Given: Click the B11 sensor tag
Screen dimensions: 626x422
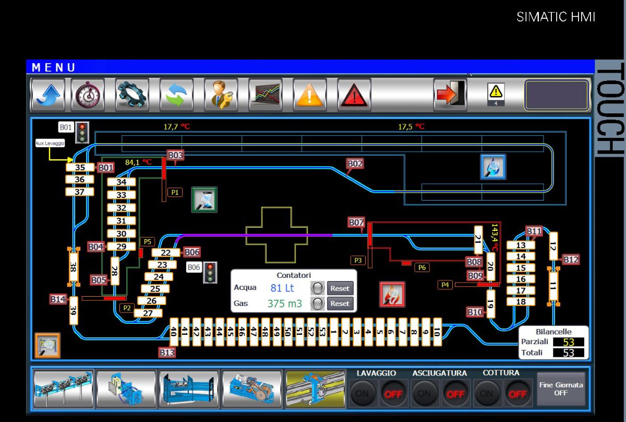Looking at the screenshot, I should point(534,231).
